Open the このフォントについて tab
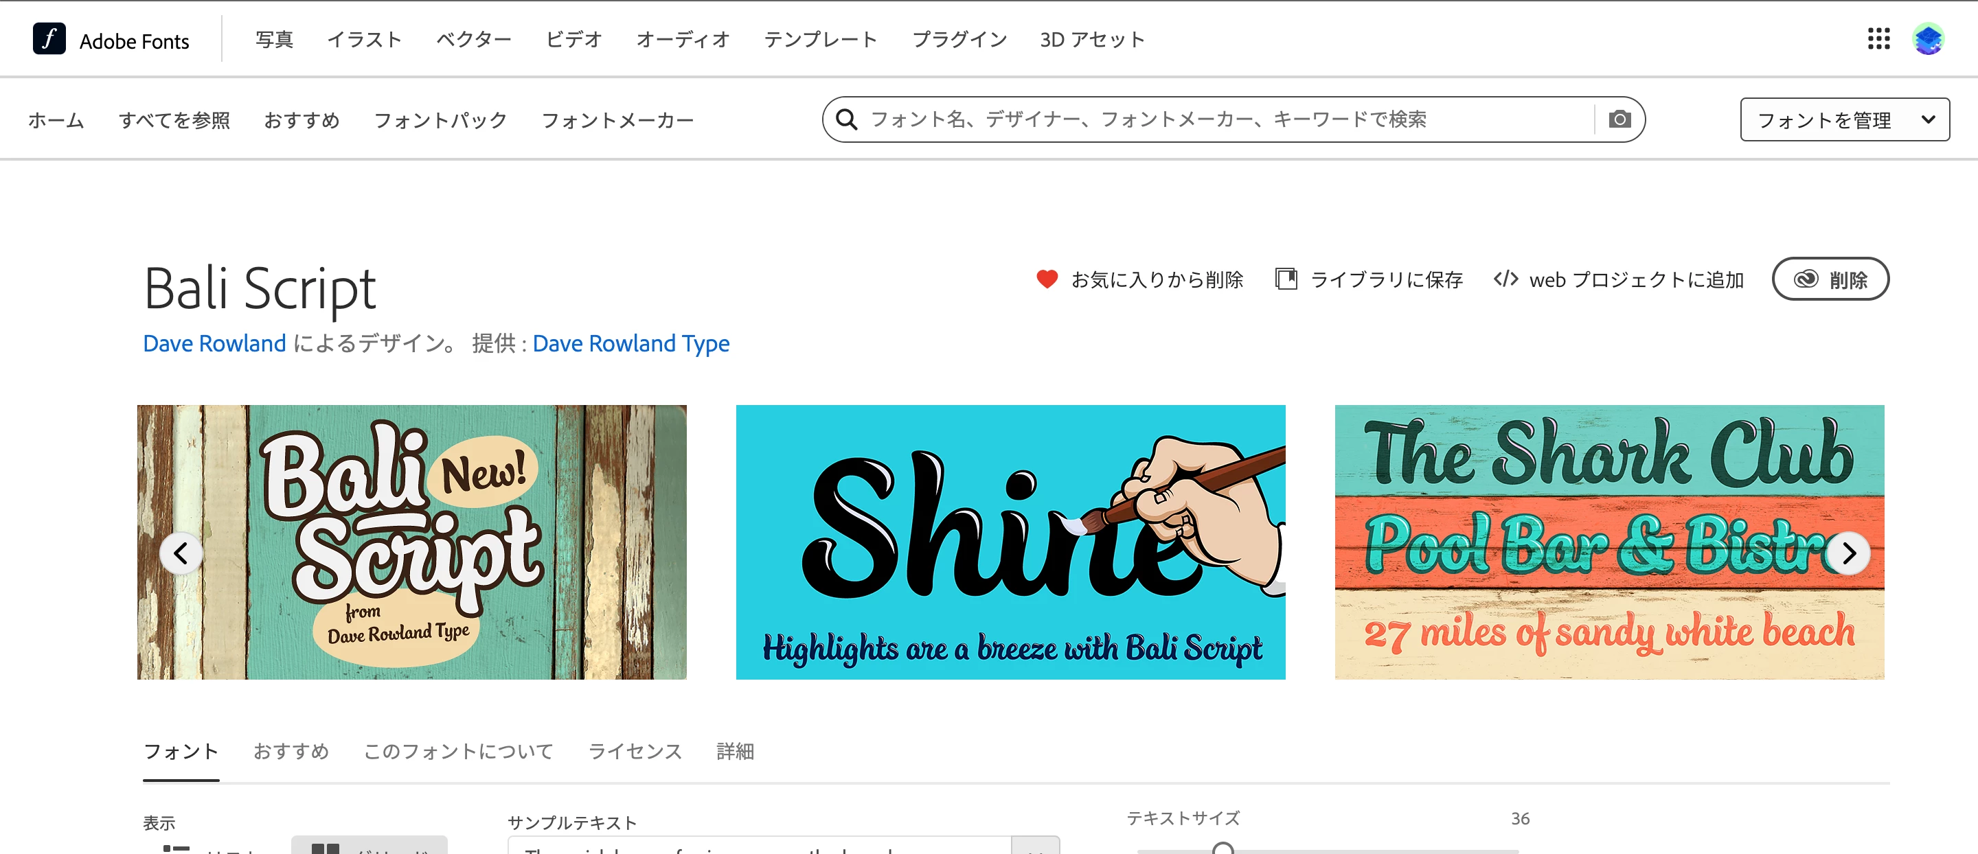Screen dimensions: 1978x854 click(x=458, y=751)
